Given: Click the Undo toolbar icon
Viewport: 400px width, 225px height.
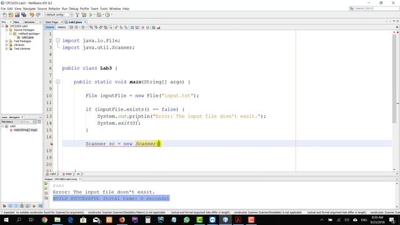Looking at the screenshot, I should point(32,15).
